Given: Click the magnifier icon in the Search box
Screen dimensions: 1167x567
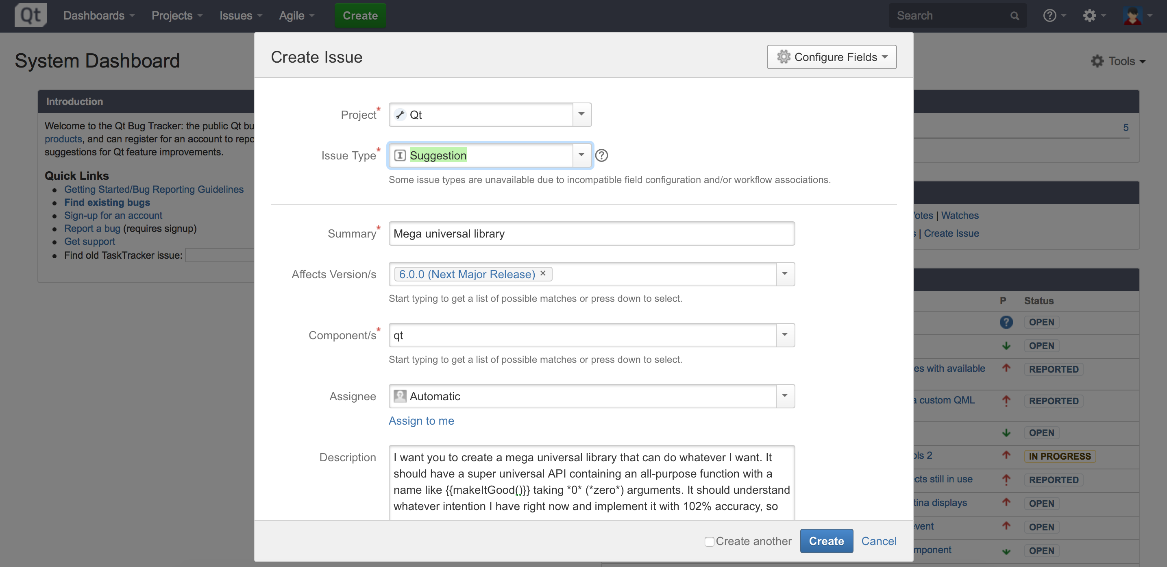Looking at the screenshot, I should point(1015,16).
